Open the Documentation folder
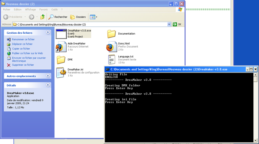Viewport: 259px width, 144px height. [x=111, y=34]
